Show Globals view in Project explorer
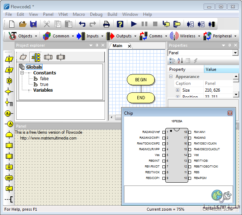The image size is (242, 215). coord(36,57)
